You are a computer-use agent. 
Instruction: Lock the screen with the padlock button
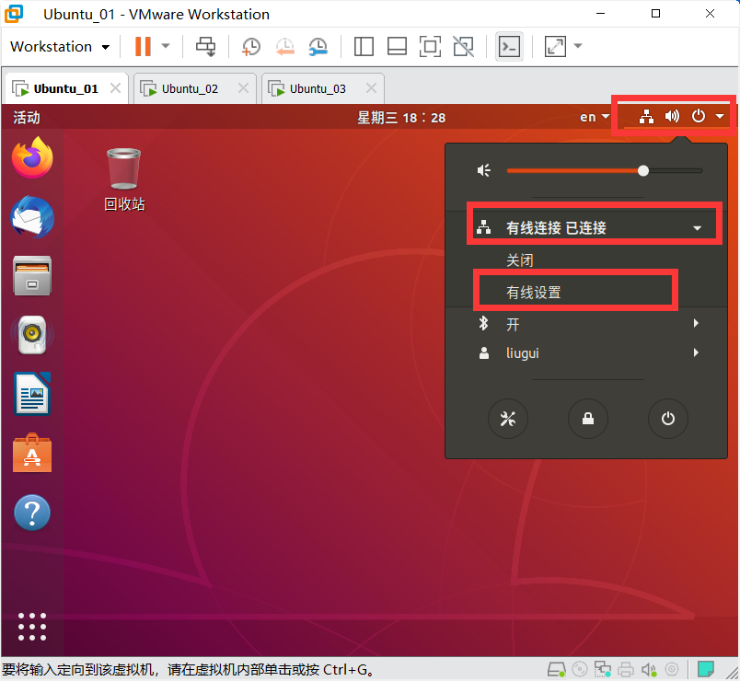(x=588, y=419)
